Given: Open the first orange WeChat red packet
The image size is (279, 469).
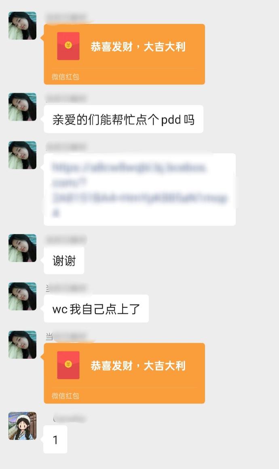Looking at the screenshot, I should pyautogui.click(x=124, y=54).
